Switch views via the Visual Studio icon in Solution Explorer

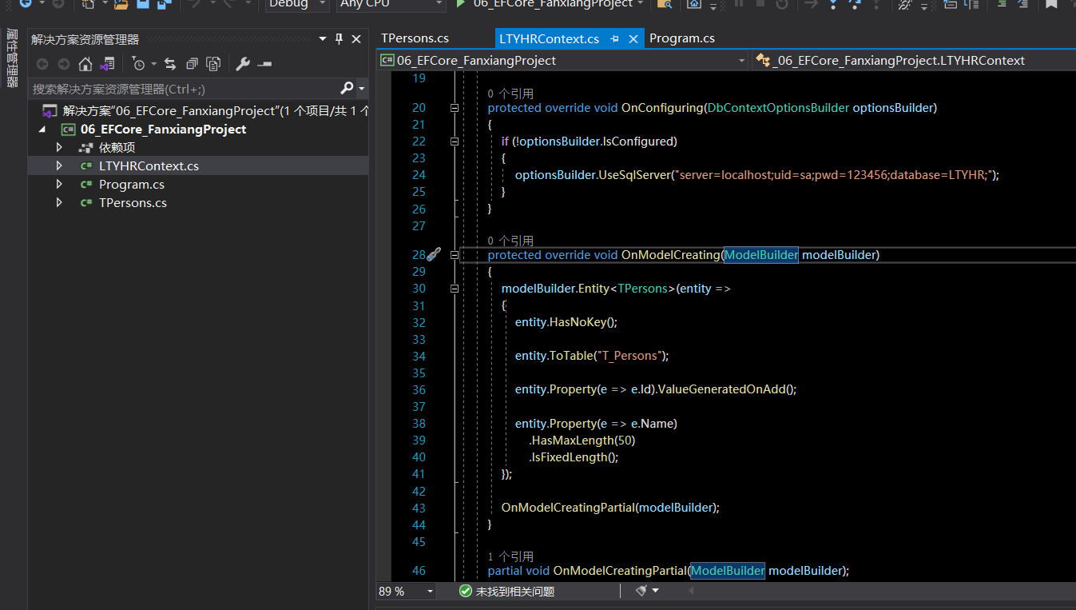tap(107, 64)
